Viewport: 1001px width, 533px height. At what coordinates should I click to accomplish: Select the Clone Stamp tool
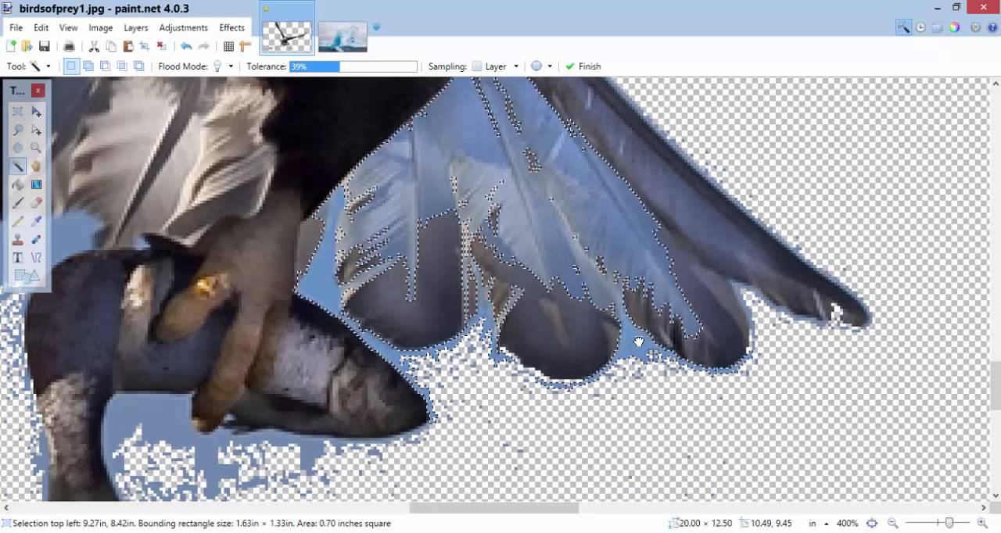click(17, 240)
